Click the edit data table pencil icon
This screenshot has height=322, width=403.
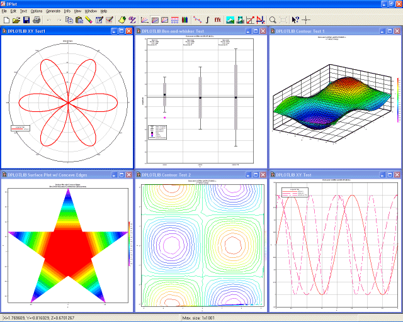pyautogui.click(x=99, y=20)
